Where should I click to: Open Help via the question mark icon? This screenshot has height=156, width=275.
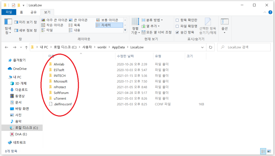(x=270, y=12)
